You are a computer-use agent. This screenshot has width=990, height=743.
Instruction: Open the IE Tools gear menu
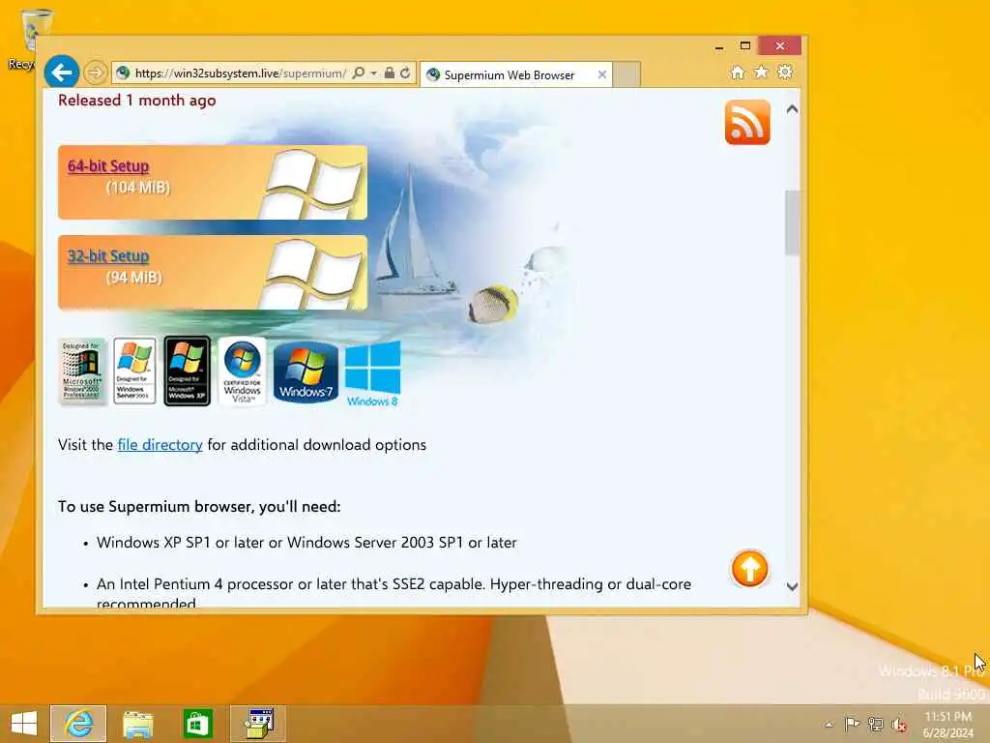785,72
